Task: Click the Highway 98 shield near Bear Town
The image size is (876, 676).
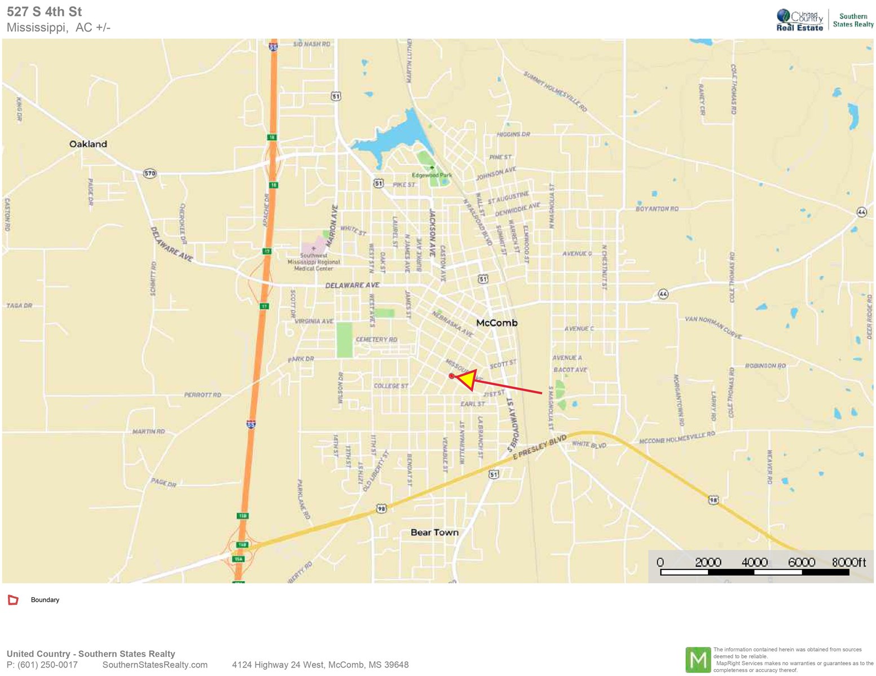Action: 381,509
